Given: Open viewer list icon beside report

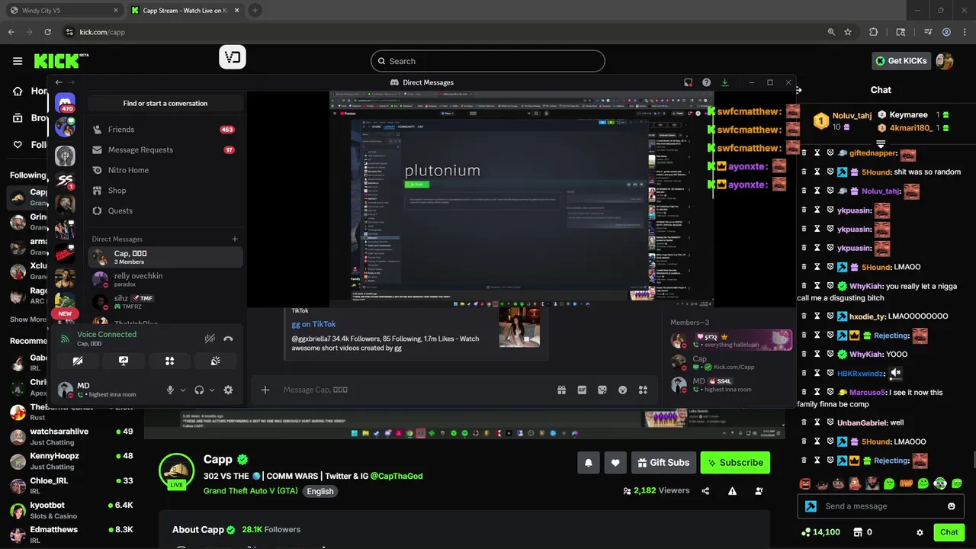Looking at the screenshot, I should pos(759,491).
